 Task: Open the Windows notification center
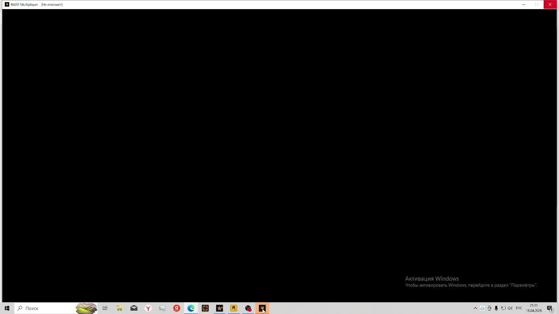point(550,308)
